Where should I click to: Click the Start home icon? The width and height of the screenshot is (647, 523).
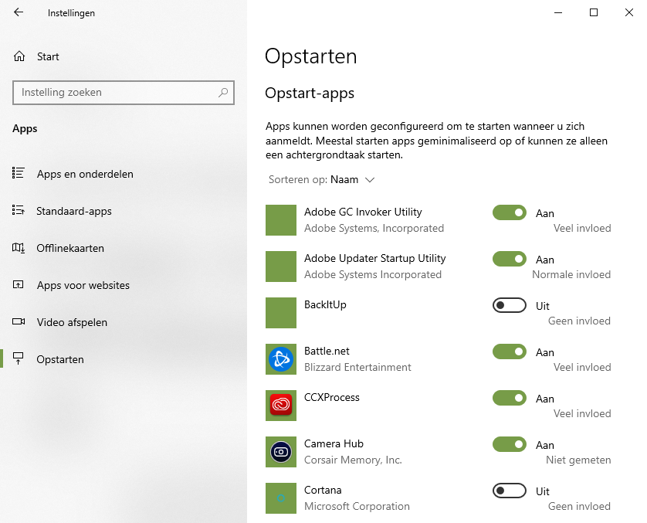coord(19,56)
